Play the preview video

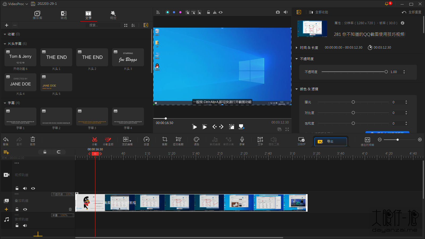point(195,127)
